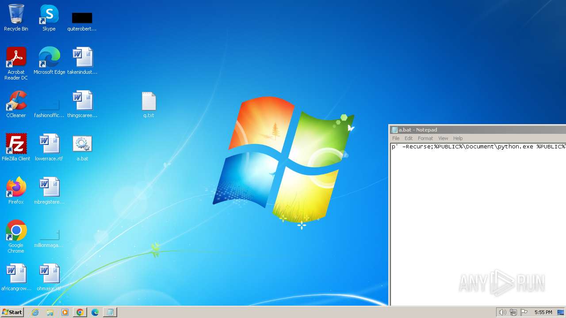Open Acrobat Reader DC shortcut
This screenshot has height=318, width=566.
16,63
